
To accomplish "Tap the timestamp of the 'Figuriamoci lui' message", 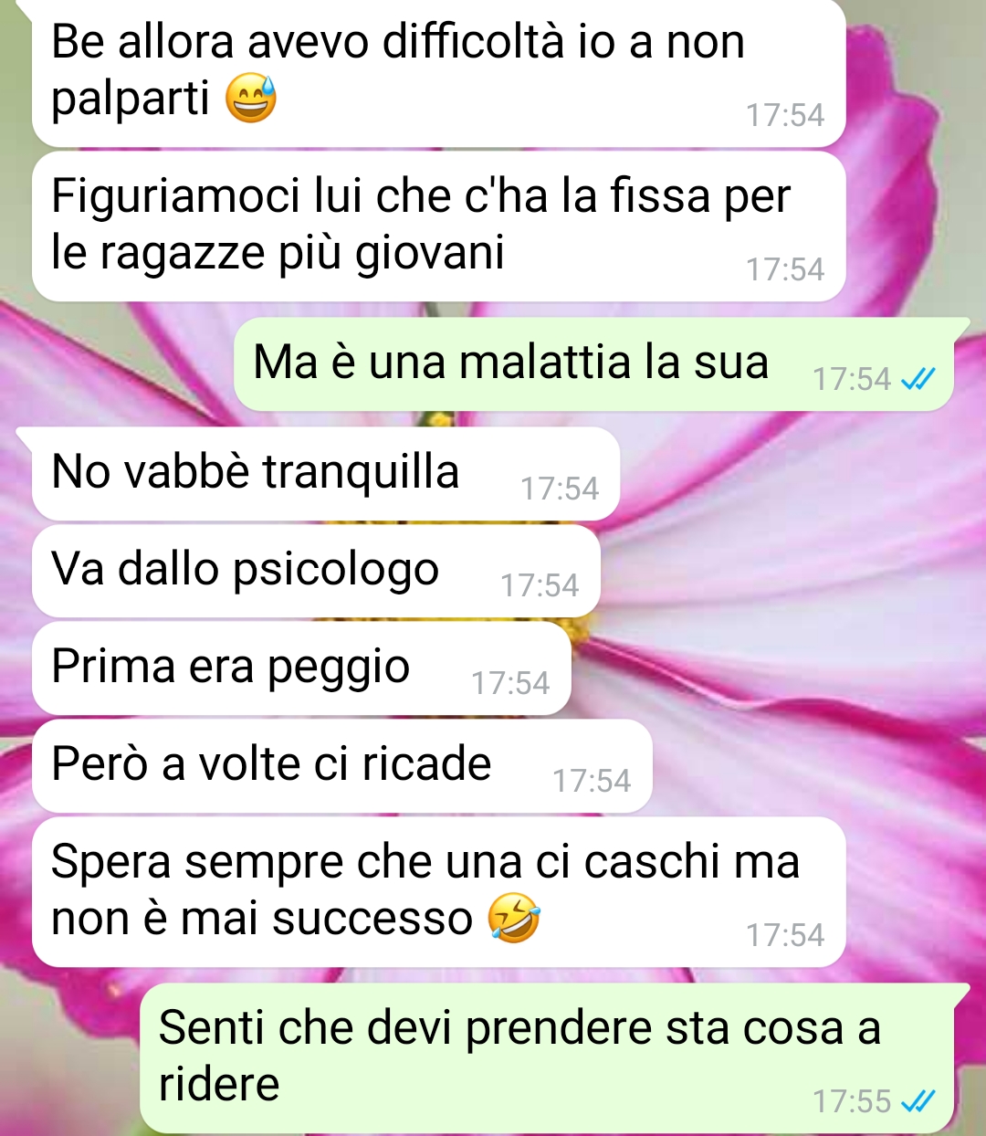I will 785,269.
